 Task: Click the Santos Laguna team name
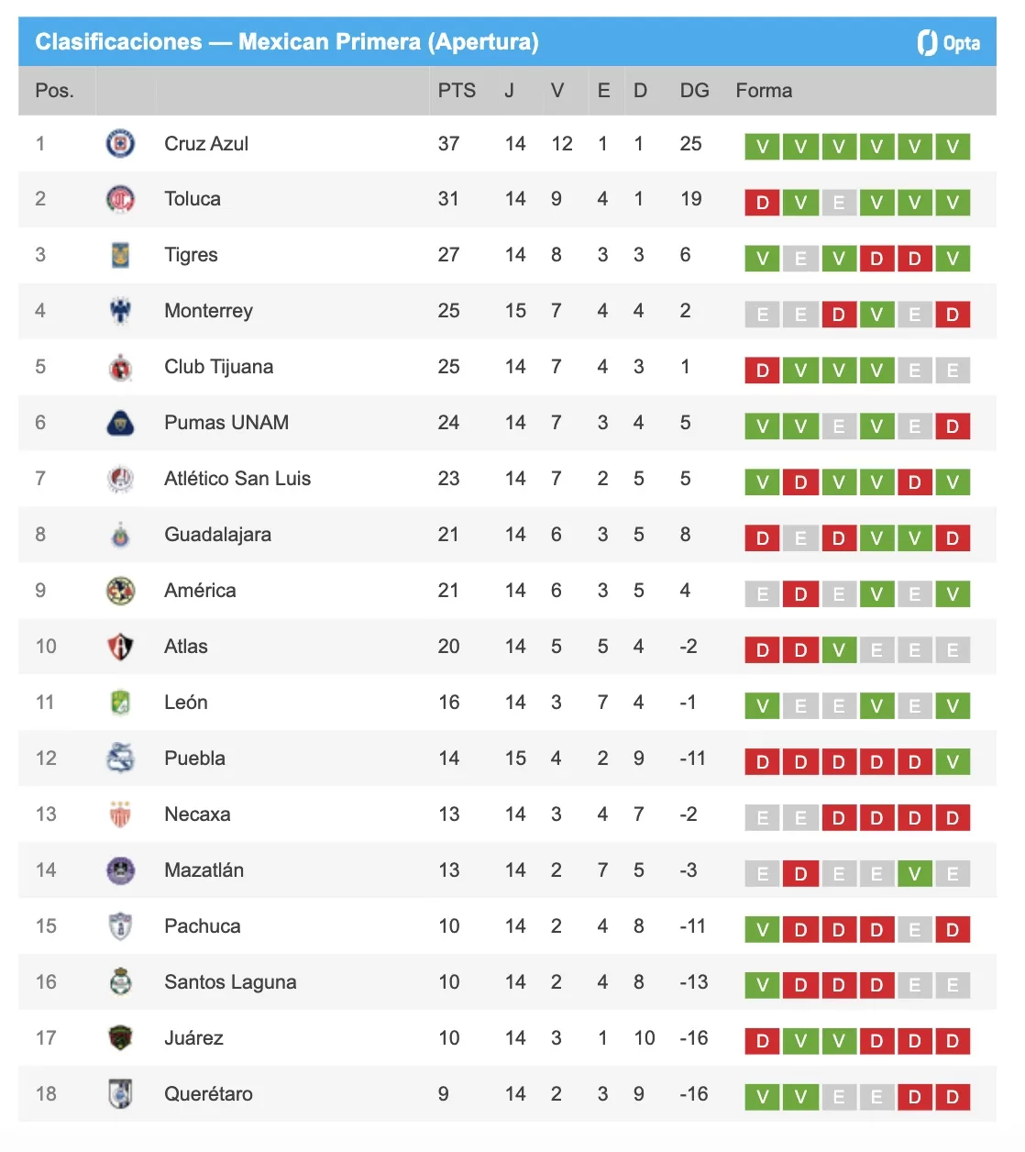[x=230, y=982]
